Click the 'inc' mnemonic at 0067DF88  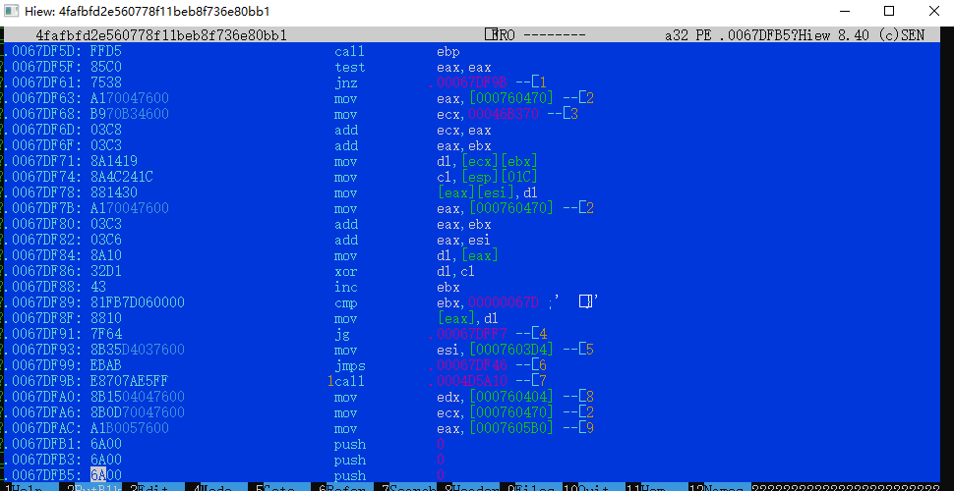pyautogui.click(x=345, y=288)
